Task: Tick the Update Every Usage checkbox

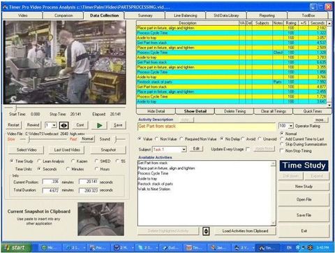Action: [248, 149]
